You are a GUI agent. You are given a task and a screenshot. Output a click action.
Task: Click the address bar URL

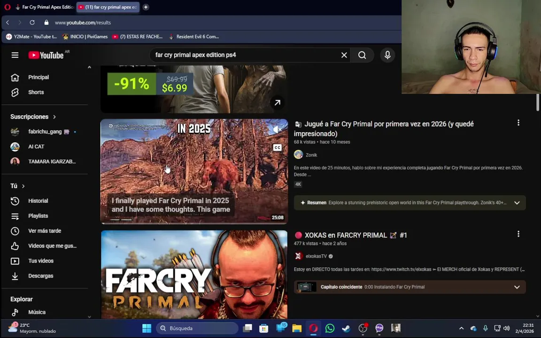tap(83, 23)
